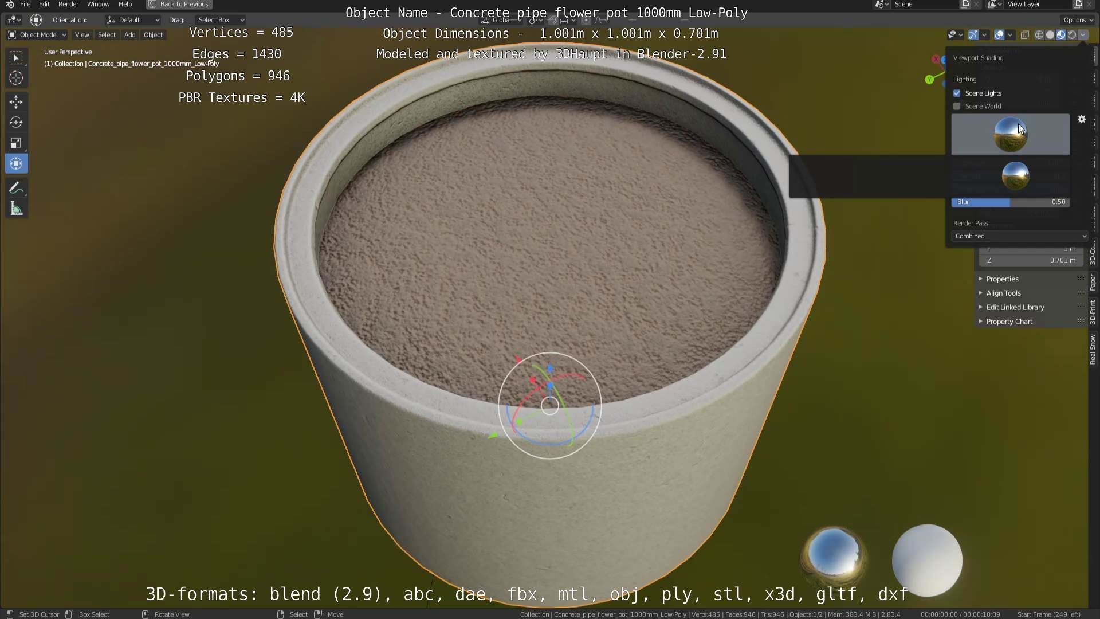This screenshot has height=619, width=1100.
Task: Click the new View Layer copy icon
Action: [1078, 4]
